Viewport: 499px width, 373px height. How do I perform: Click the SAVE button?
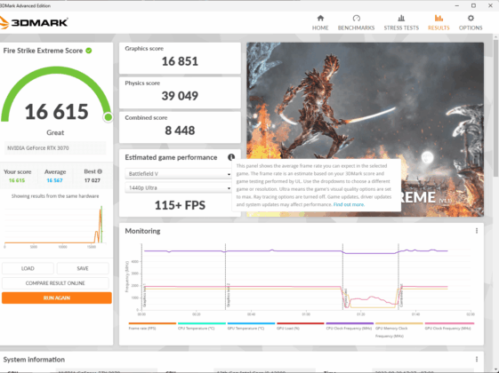tap(83, 268)
